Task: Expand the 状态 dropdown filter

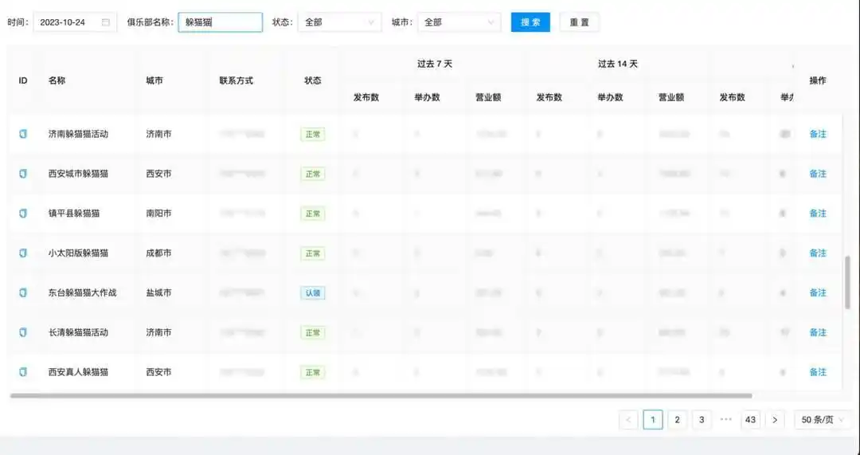Action: pyautogui.click(x=339, y=22)
